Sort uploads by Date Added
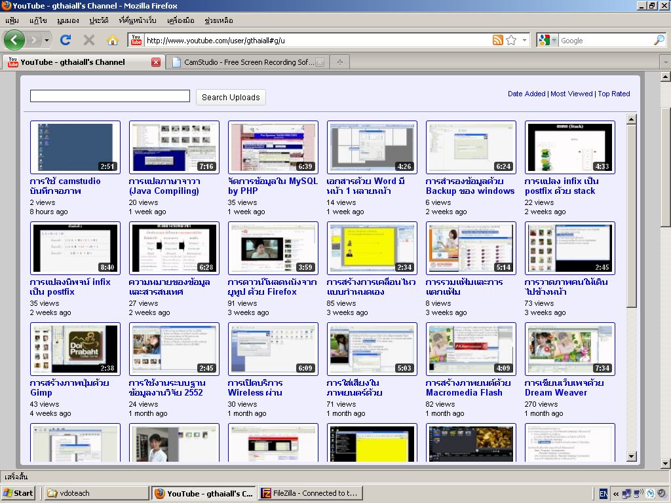 coord(526,94)
